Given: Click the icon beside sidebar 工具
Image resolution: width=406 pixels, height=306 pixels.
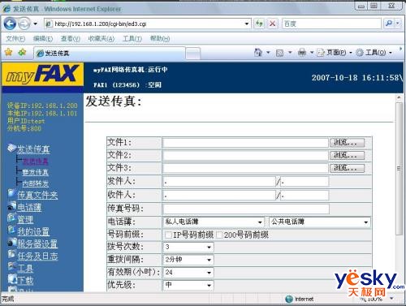Looking at the screenshot, I should [12, 266].
